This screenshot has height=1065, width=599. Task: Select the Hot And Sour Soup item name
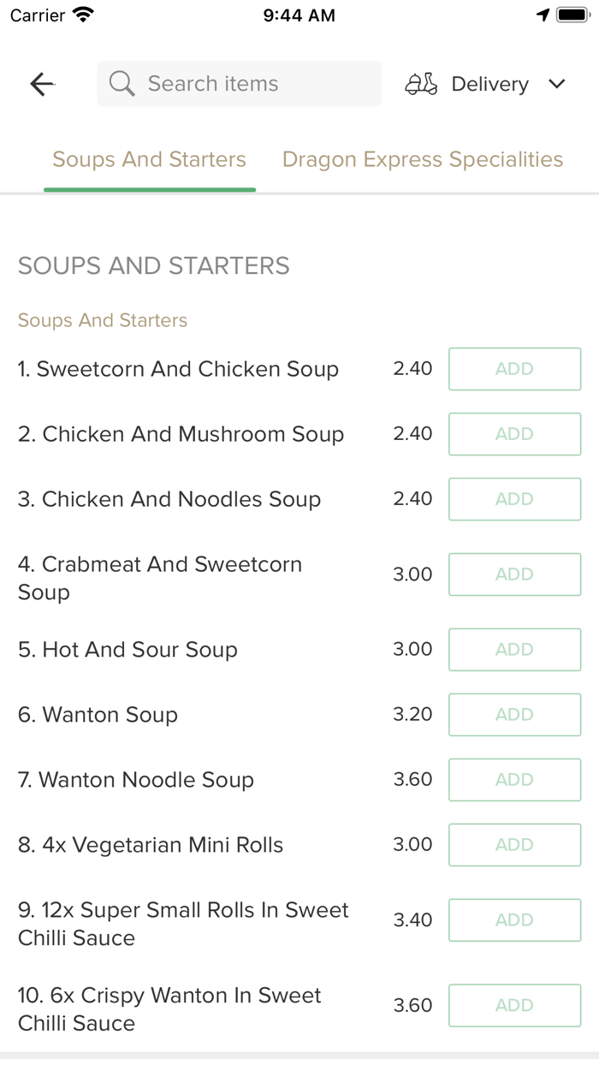(128, 650)
